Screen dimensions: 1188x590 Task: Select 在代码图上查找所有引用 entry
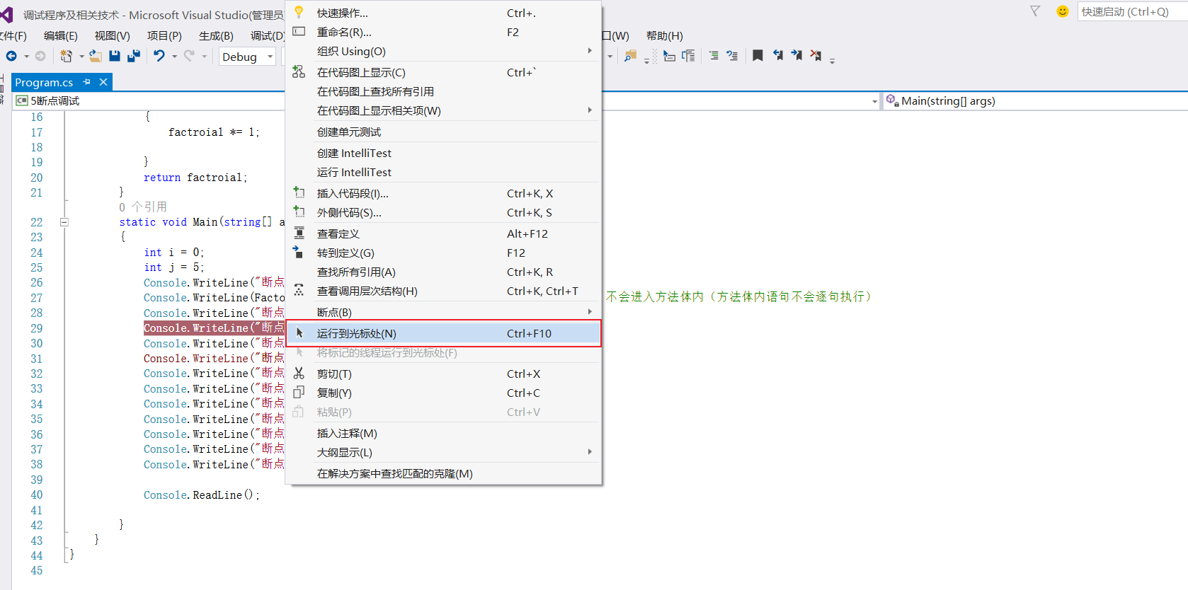tap(444, 91)
